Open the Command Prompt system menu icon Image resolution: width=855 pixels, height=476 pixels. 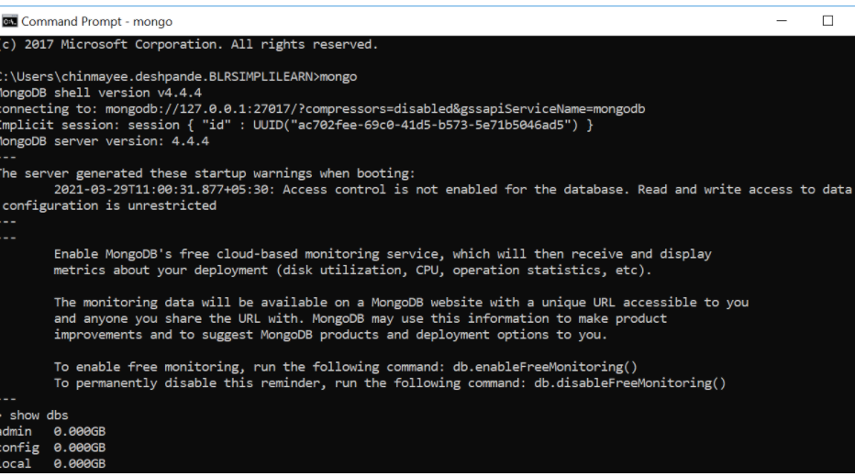(9, 21)
